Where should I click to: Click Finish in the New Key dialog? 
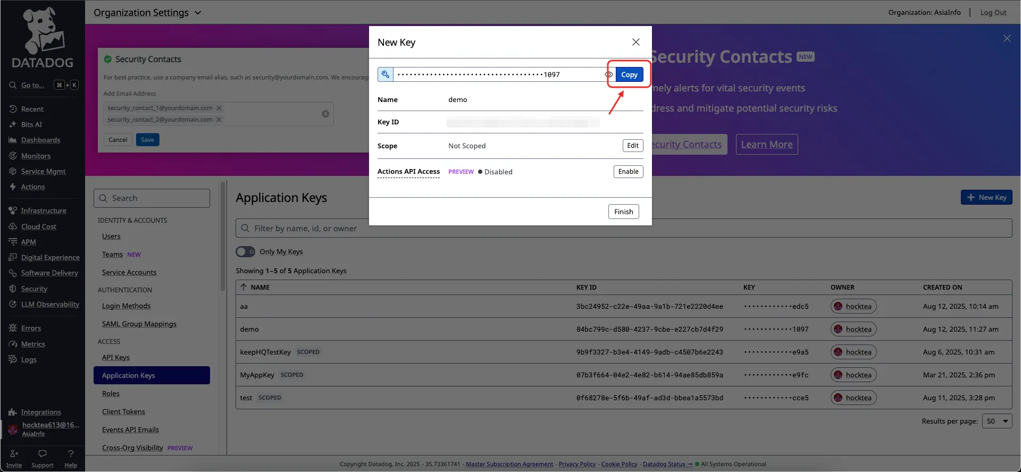click(x=623, y=212)
